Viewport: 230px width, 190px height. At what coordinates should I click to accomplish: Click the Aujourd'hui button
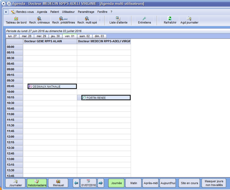168,183
